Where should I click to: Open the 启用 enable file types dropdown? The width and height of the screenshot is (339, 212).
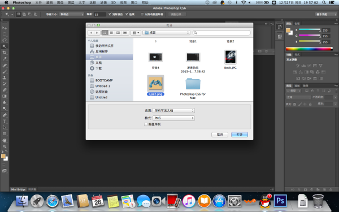click(173, 111)
